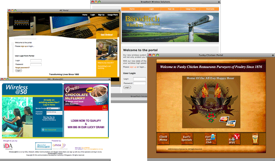Click Login in AIC Portal top navigation
The height and width of the screenshot is (161, 275).
tap(93, 15)
